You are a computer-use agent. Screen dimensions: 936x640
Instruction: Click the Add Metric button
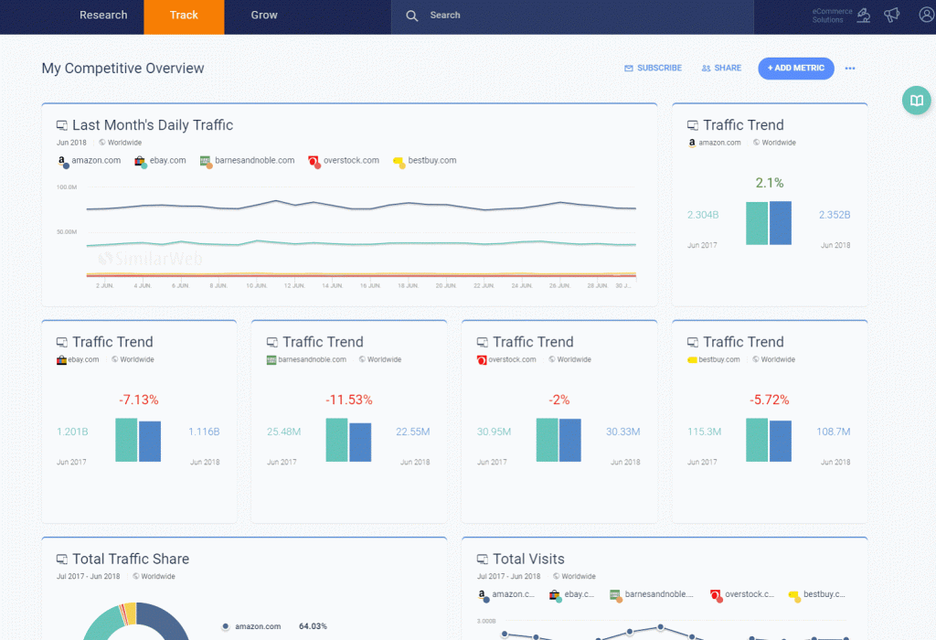tap(796, 69)
